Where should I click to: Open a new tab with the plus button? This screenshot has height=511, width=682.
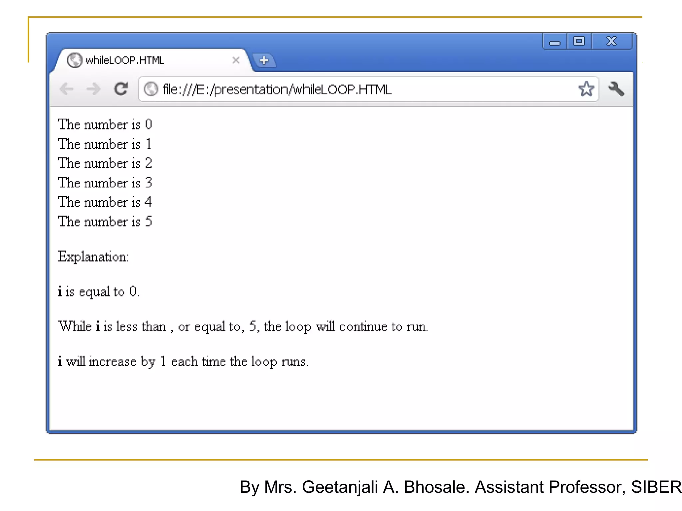(x=264, y=61)
